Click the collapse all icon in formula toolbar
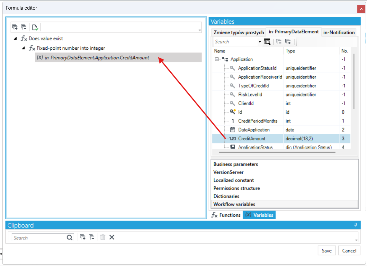The height and width of the screenshot is (266, 367). click(24, 27)
